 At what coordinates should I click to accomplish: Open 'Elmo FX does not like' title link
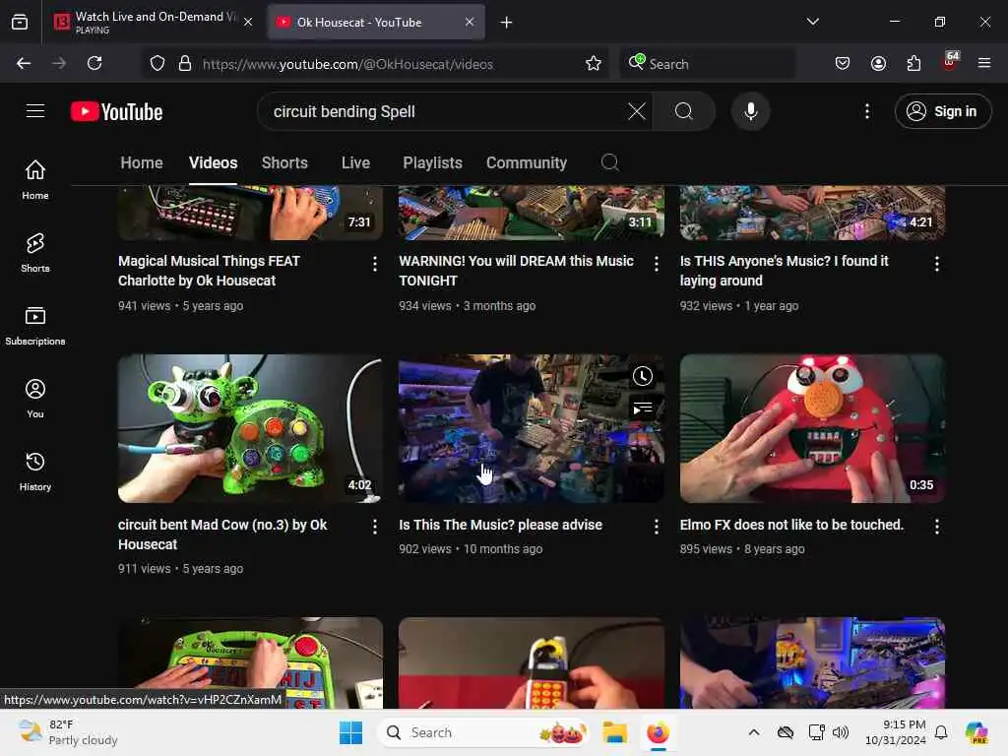[792, 525]
